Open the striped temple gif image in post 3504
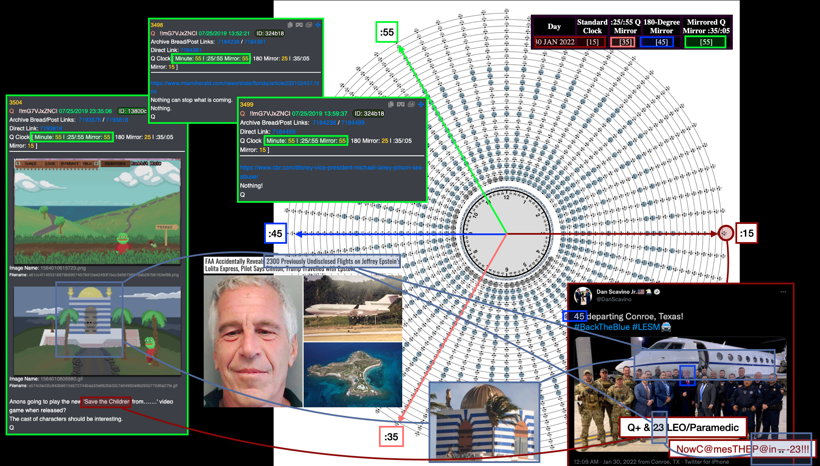The image size is (820, 466). pyautogui.click(x=98, y=330)
